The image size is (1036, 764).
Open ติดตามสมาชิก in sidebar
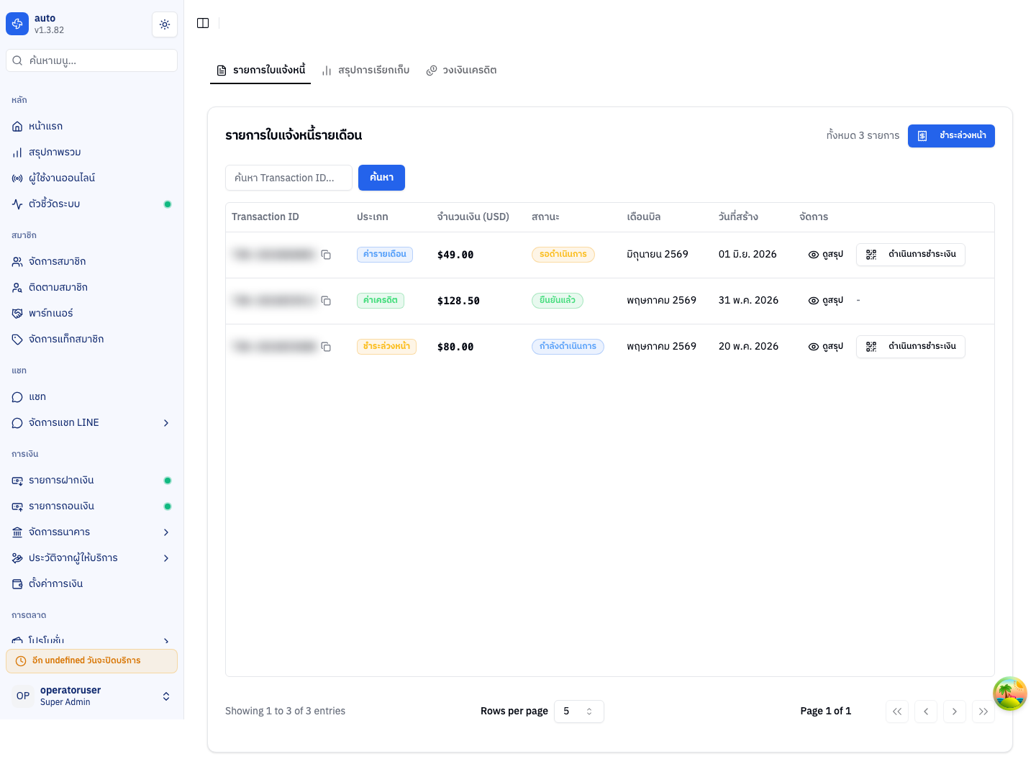coord(91,287)
